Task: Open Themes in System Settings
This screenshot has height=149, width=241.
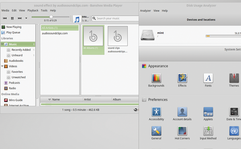Action: 234,80
